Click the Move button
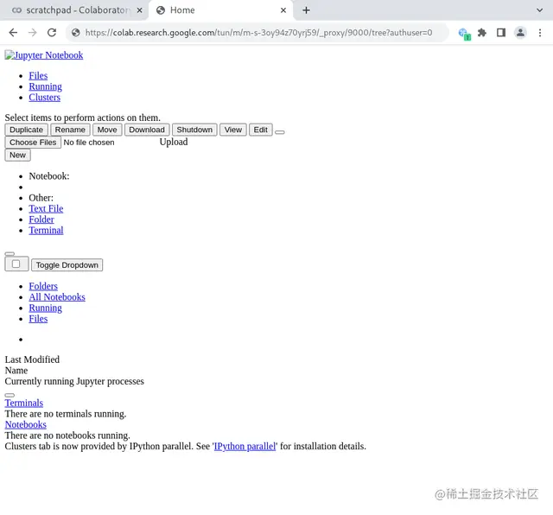The width and height of the screenshot is (553, 515). pyautogui.click(x=107, y=130)
